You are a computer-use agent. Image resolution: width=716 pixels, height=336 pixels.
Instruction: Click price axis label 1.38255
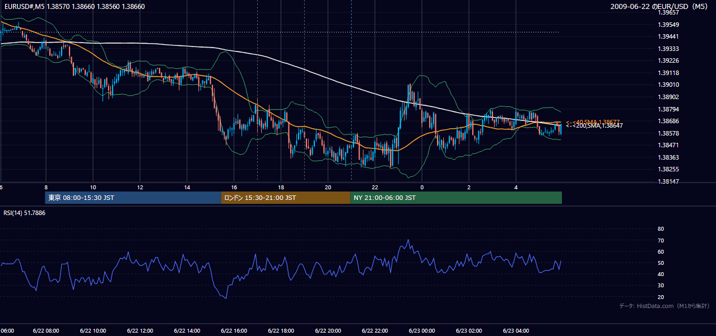coord(668,169)
